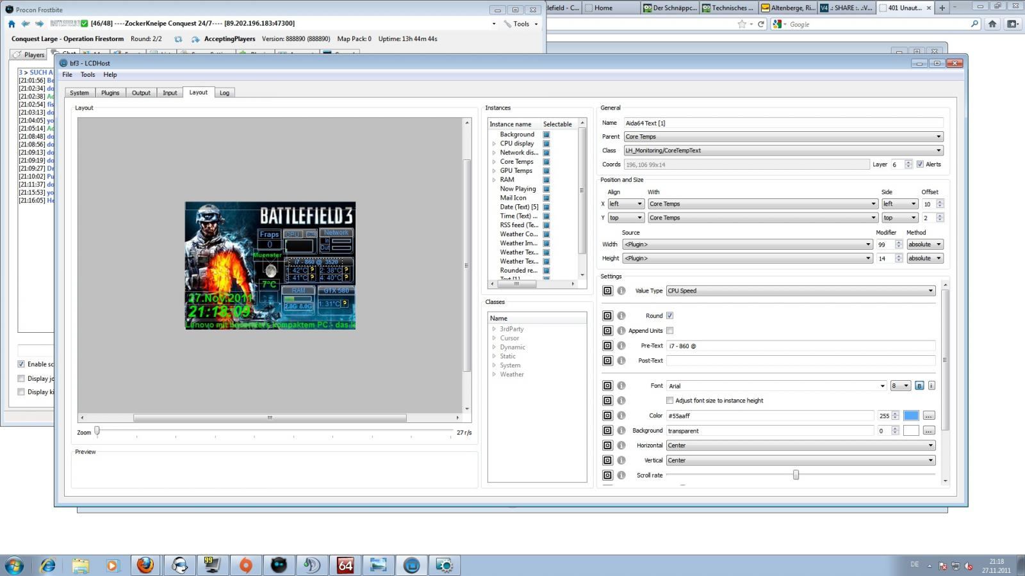Click the info icon beside Scroll rate

[621, 475]
